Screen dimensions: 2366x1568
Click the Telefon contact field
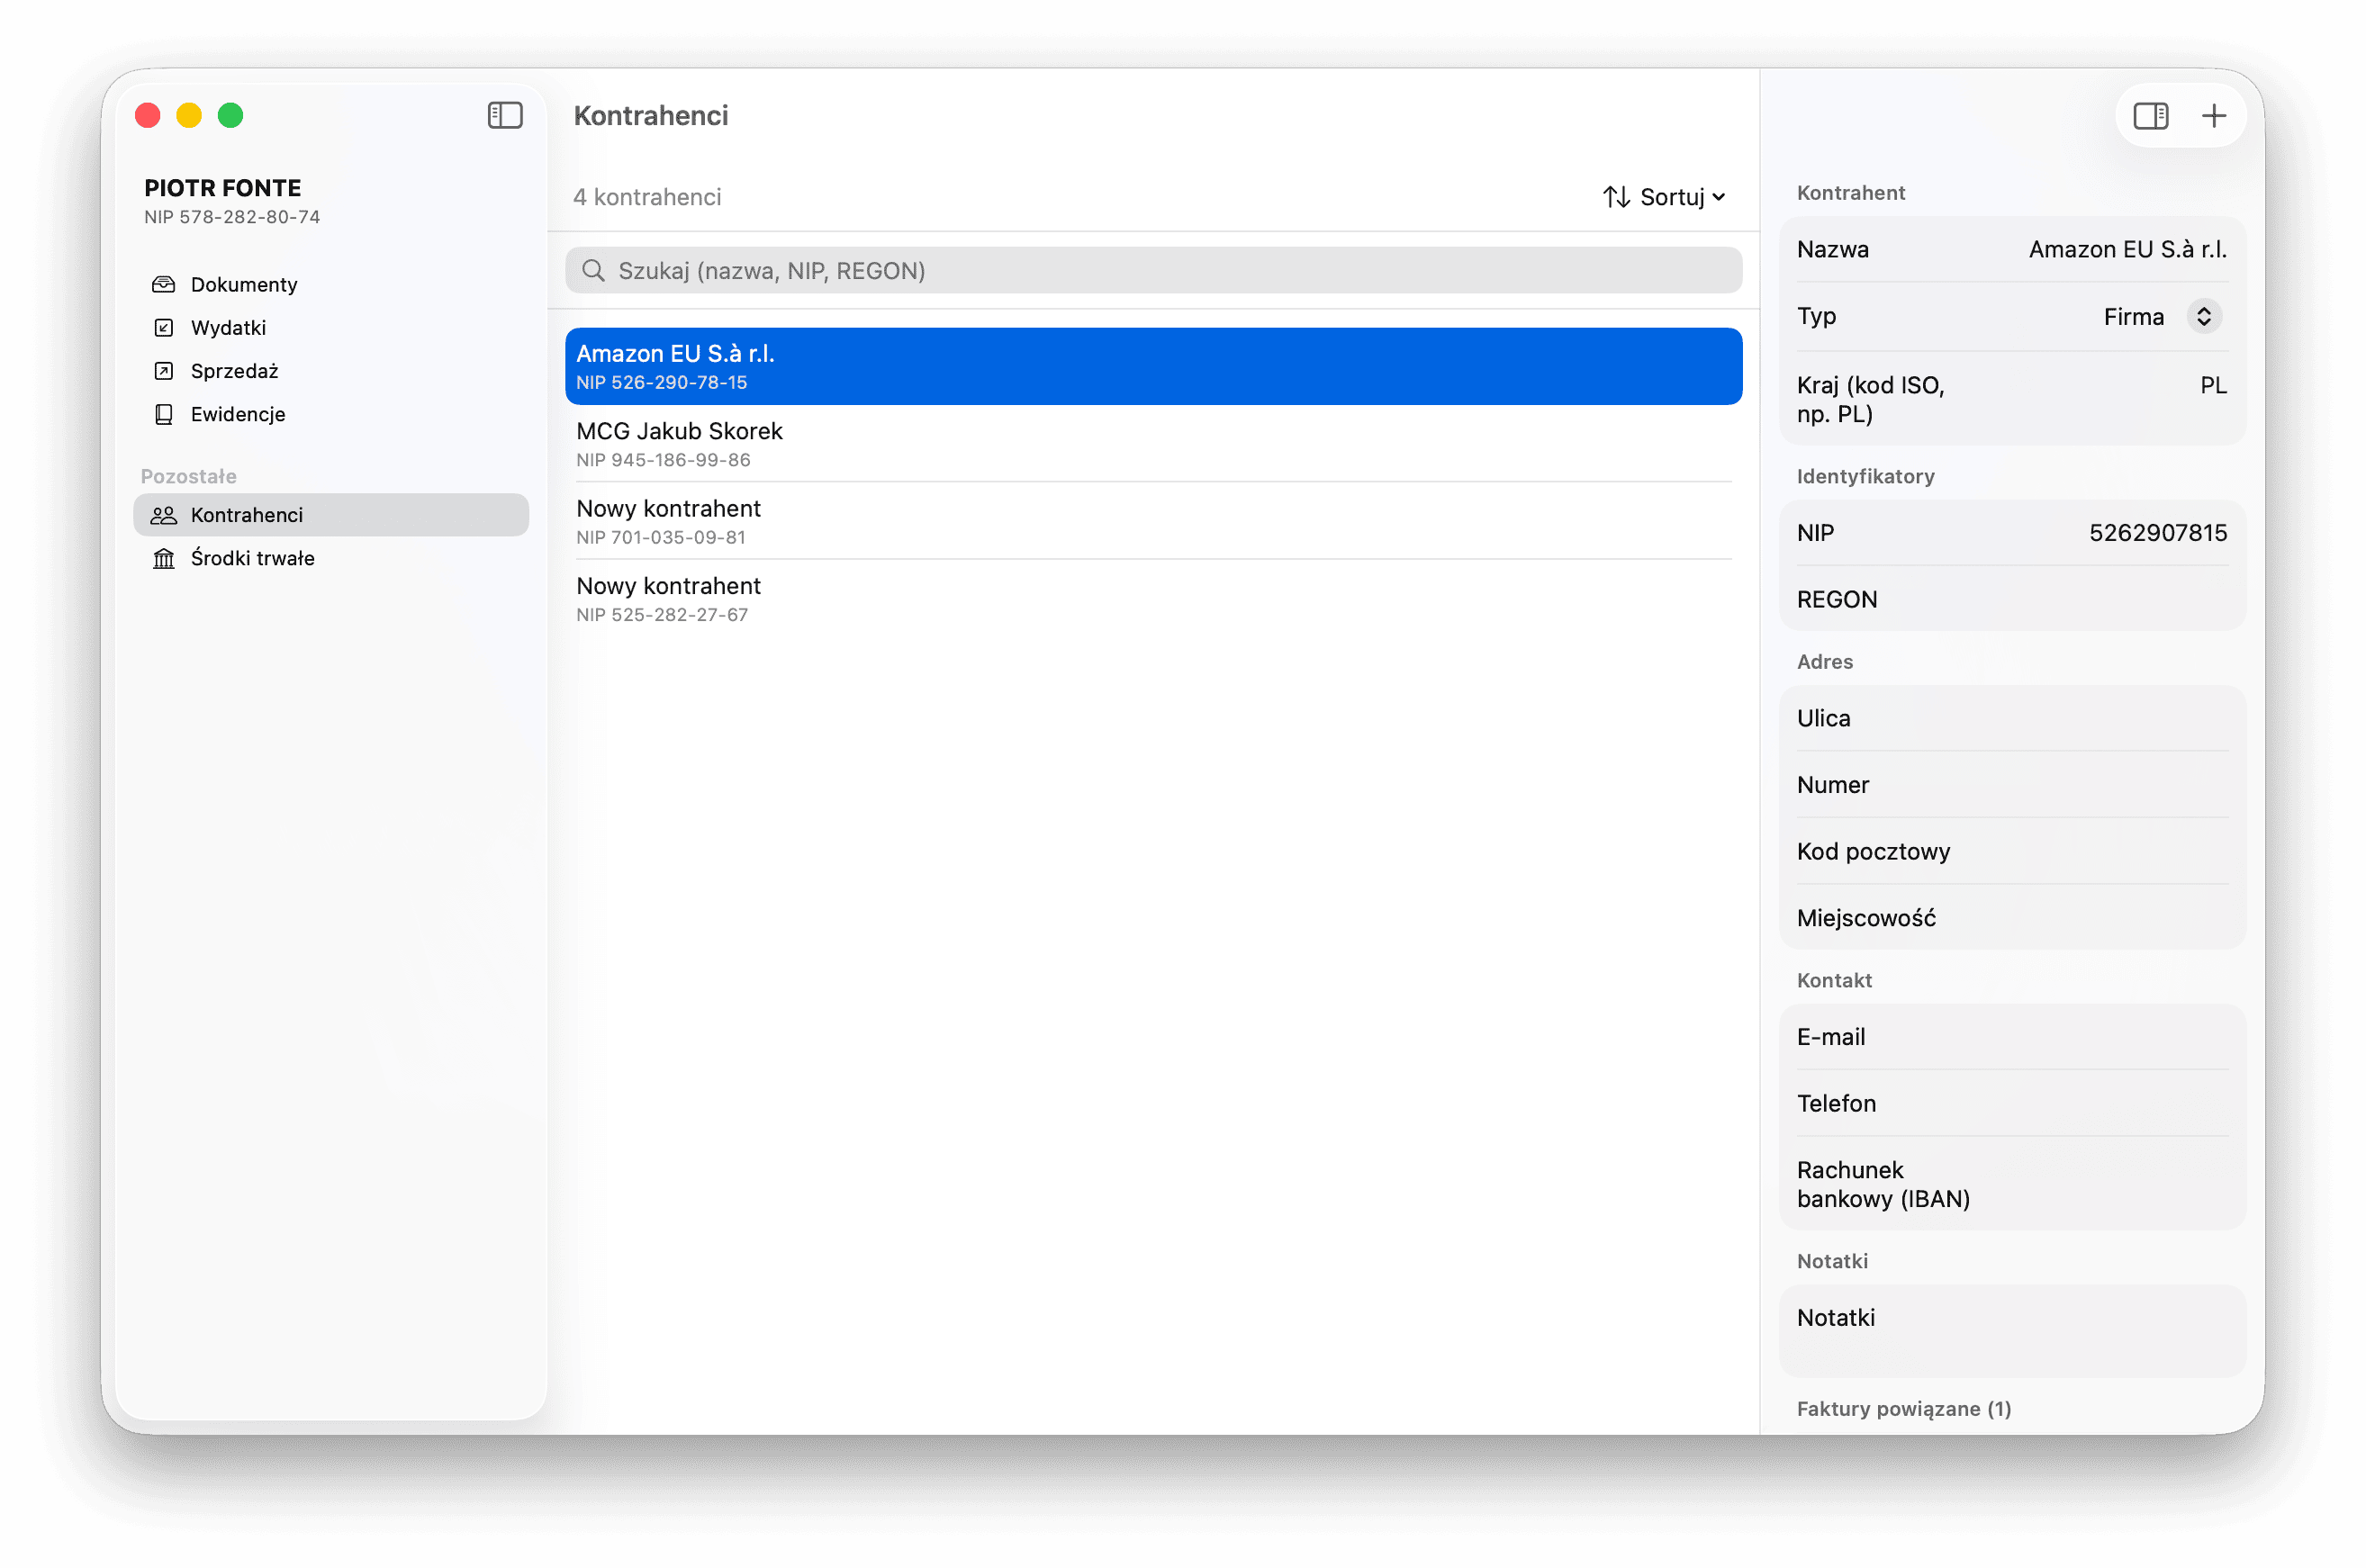point(2012,1103)
